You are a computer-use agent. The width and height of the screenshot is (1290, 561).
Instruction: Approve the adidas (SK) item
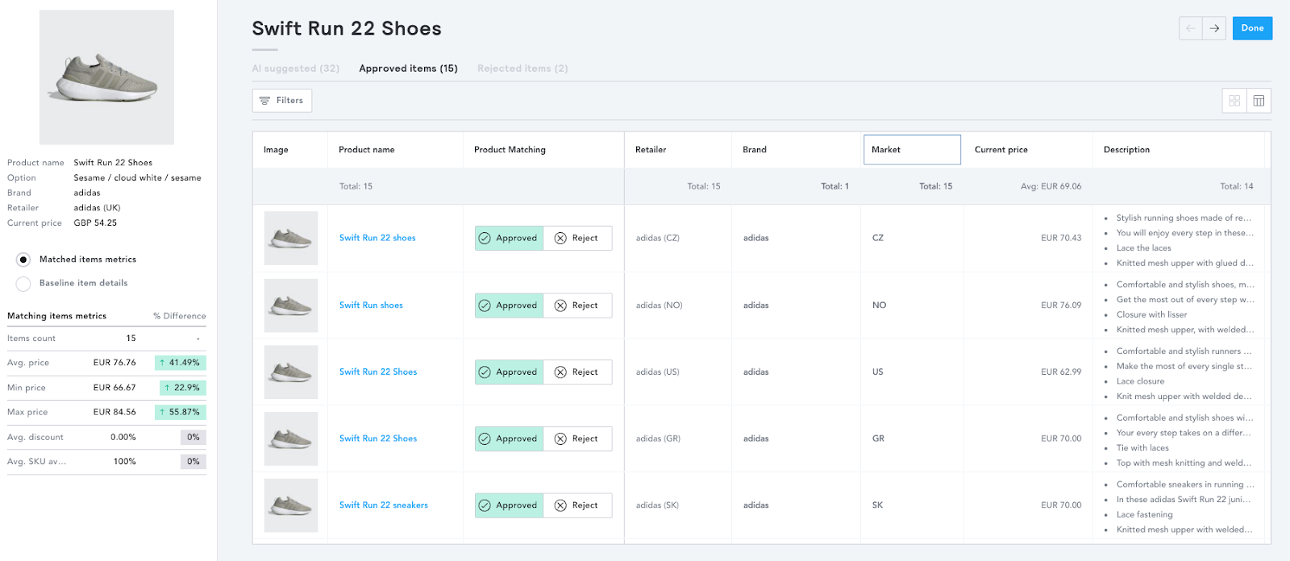coord(509,505)
